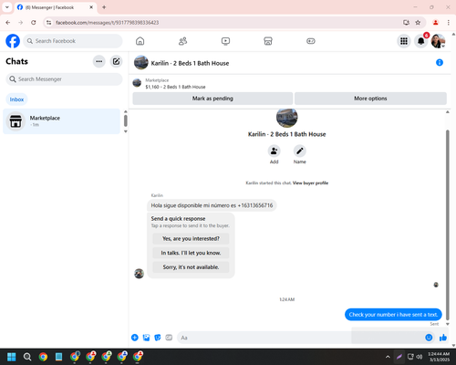
Task: Open a new browser tab
Action: pos(104,7)
